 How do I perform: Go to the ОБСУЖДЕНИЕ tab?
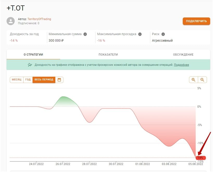point(183,55)
